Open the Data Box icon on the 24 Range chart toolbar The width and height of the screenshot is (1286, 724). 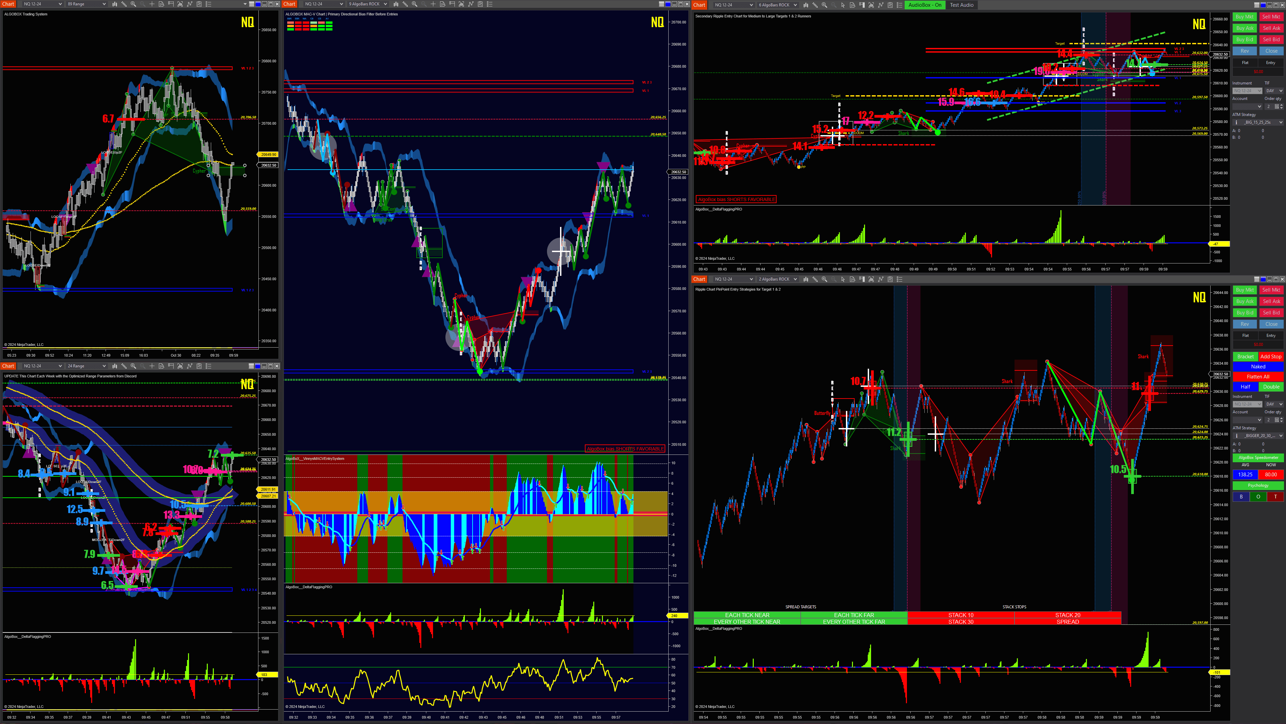161,366
